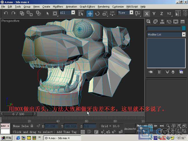Screen dimensions: 188x141
Task: Open the selection filter All dropdown
Action: 73,12
